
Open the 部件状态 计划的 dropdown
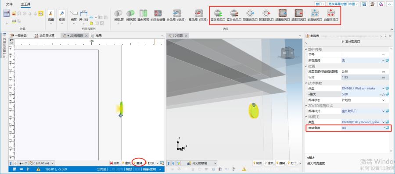coord(363,100)
